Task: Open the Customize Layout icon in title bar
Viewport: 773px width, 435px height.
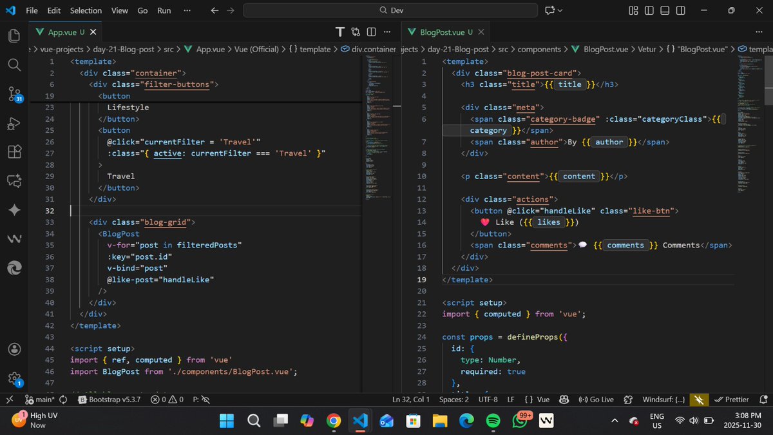Action: [633, 10]
